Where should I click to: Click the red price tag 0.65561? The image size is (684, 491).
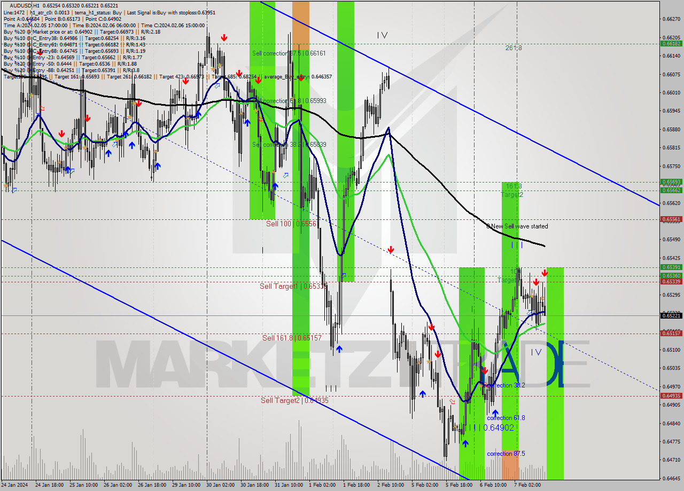tap(671, 219)
